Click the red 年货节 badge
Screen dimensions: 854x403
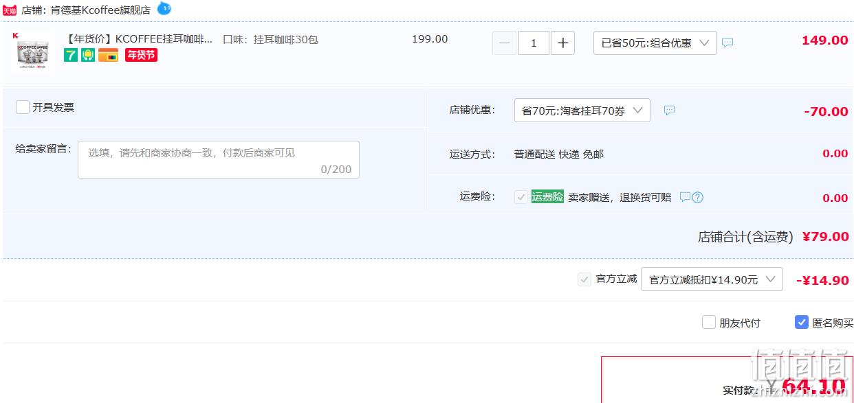coord(141,55)
